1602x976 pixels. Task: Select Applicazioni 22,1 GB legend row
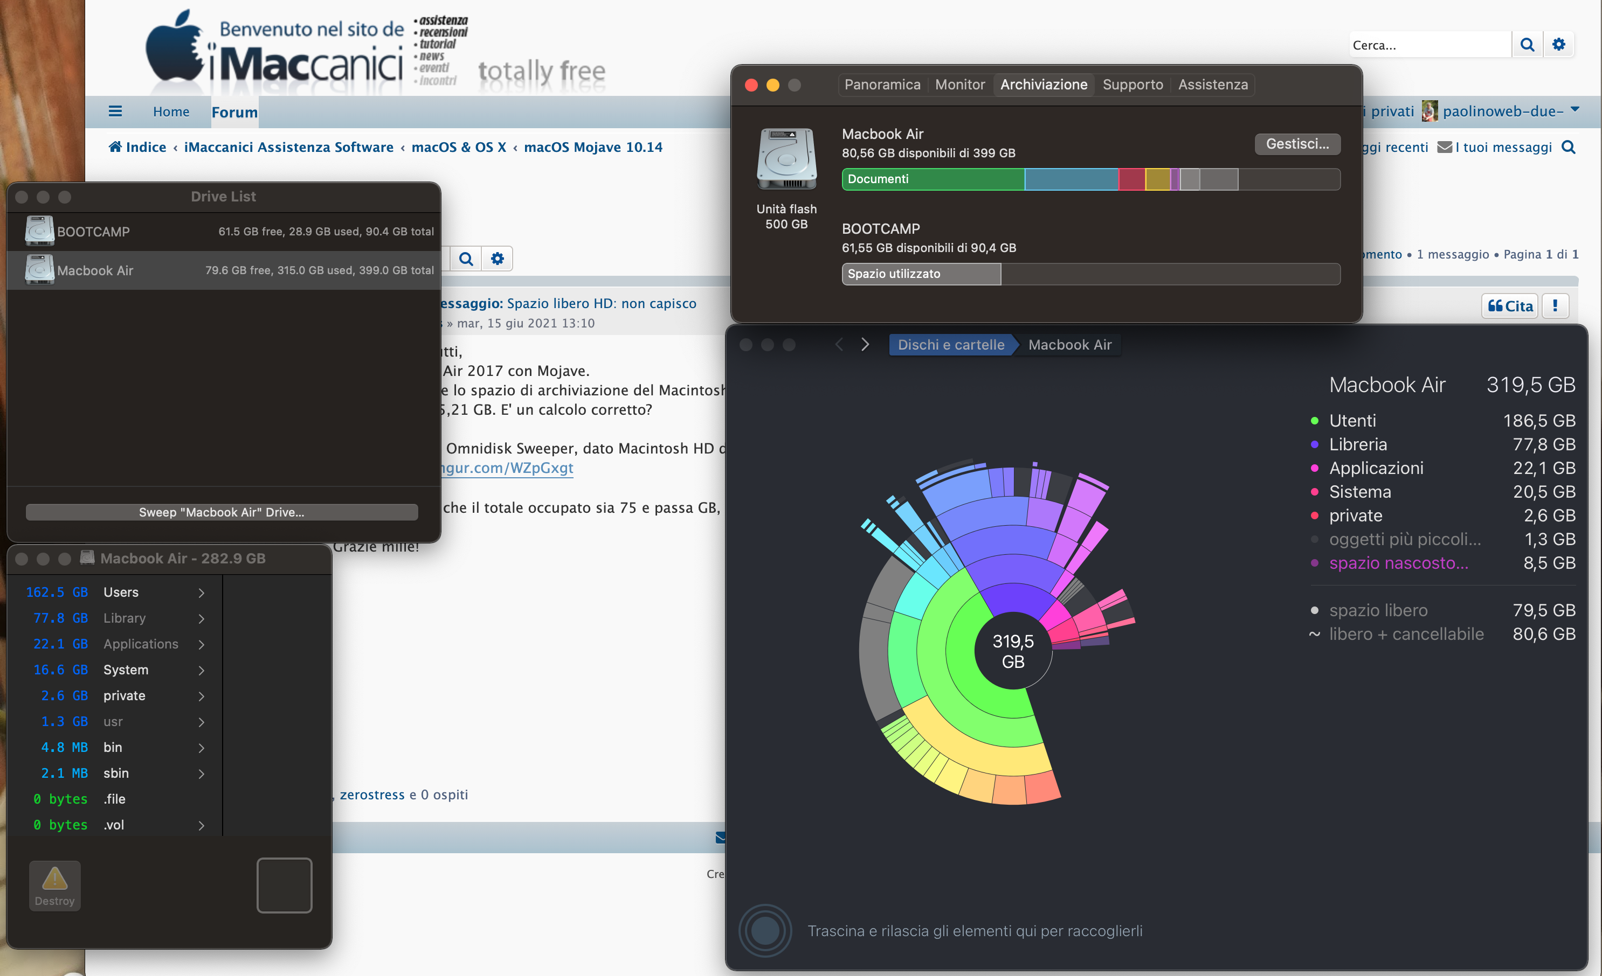pos(1442,468)
